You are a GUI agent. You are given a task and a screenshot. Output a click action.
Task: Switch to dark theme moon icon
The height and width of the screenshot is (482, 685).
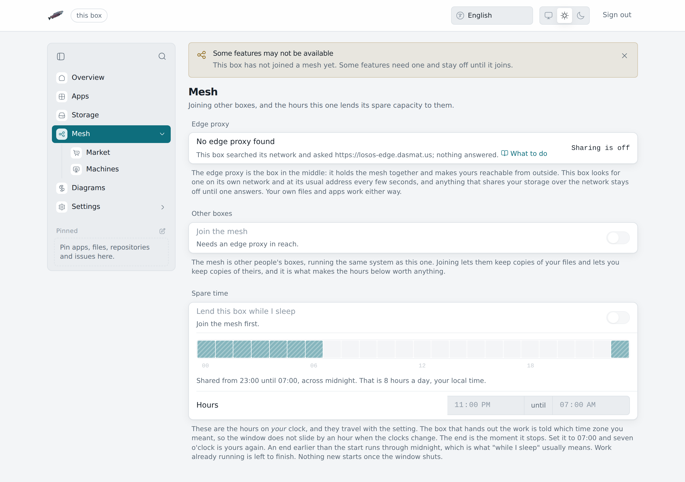(580, 16)
